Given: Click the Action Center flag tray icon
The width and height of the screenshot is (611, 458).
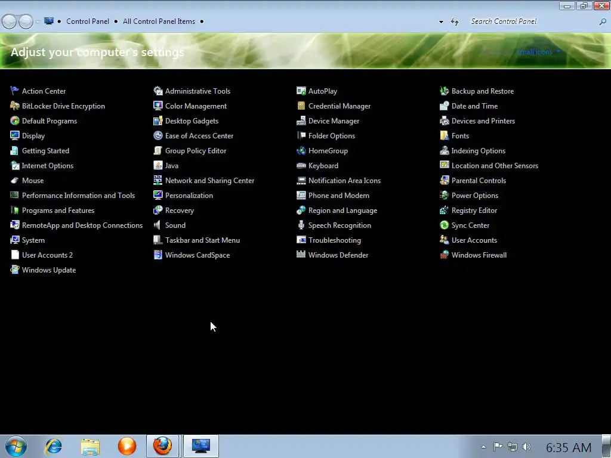Looking at the screenshot, I should (x=498, y=447).
